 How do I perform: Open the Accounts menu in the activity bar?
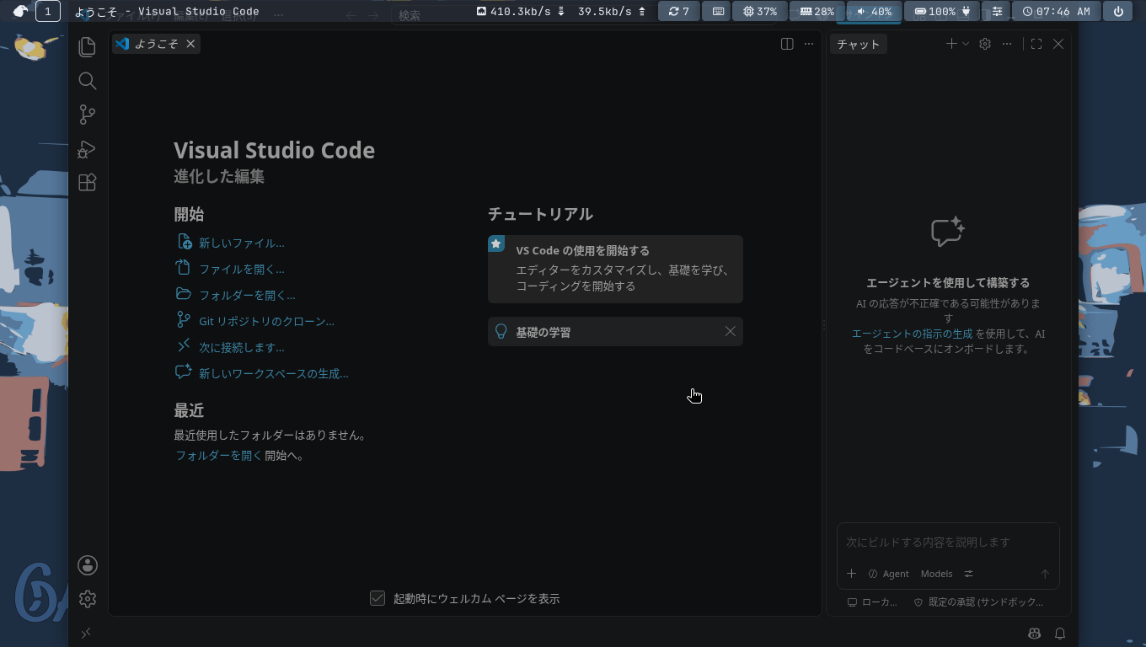87,565
